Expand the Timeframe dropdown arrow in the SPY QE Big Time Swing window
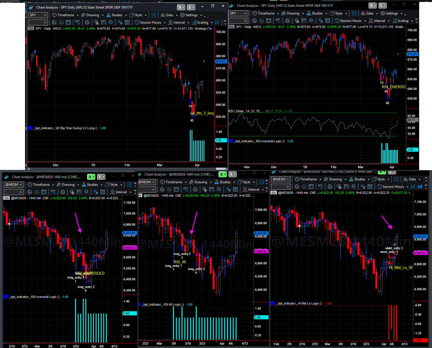The height and width of the screenshot is (348, 432). pos(77,15)
